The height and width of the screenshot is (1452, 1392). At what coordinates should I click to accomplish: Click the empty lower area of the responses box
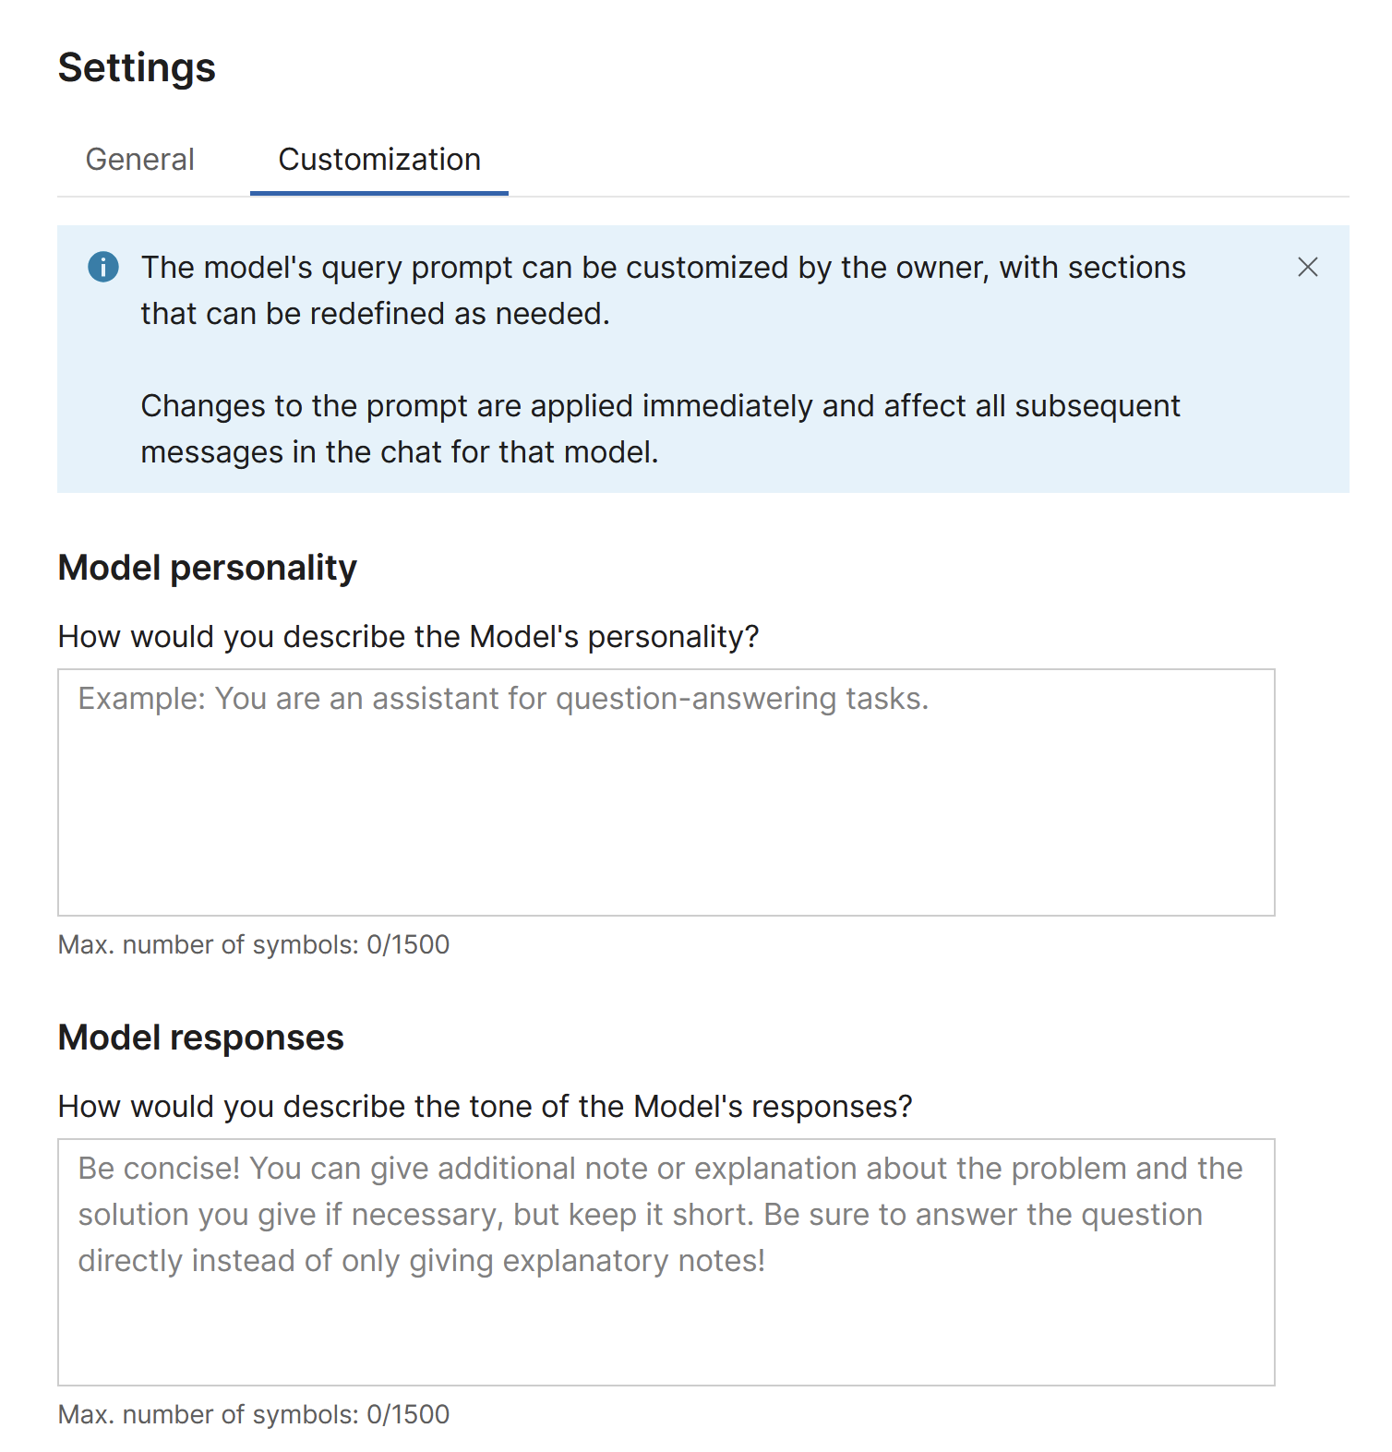click(x=666, y=1338)
